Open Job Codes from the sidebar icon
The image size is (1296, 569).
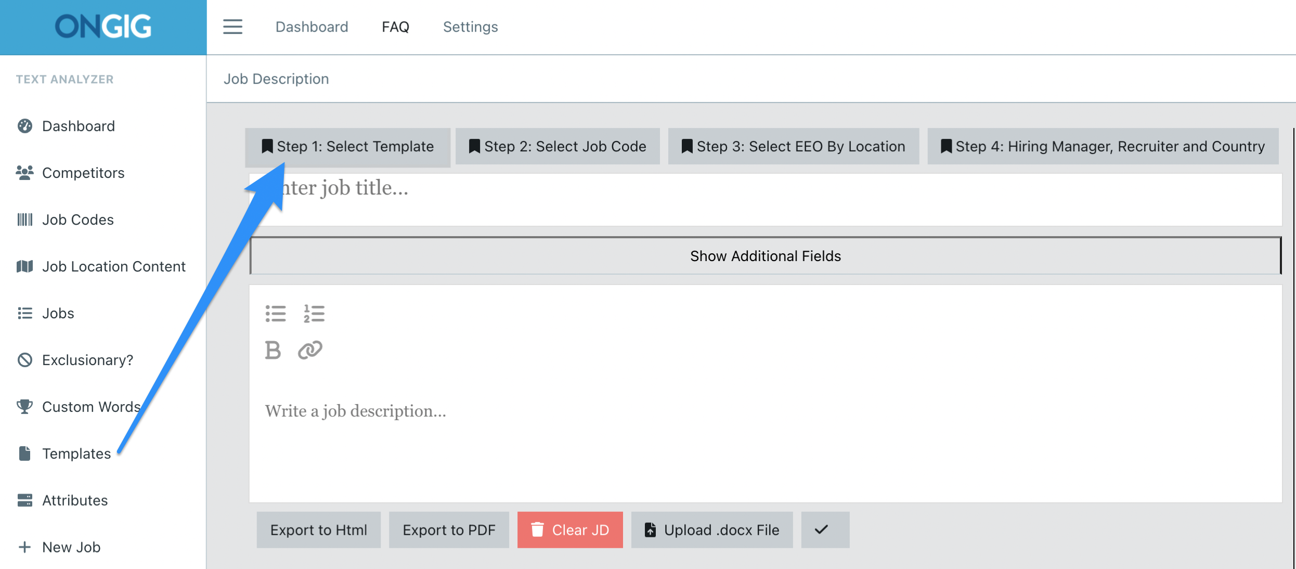pos(24,219)
